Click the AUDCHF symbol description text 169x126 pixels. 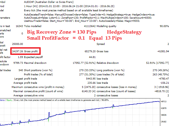[x=49, y=2]
